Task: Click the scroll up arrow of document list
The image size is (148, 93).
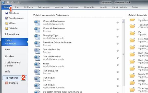Action: pos(123,21)
